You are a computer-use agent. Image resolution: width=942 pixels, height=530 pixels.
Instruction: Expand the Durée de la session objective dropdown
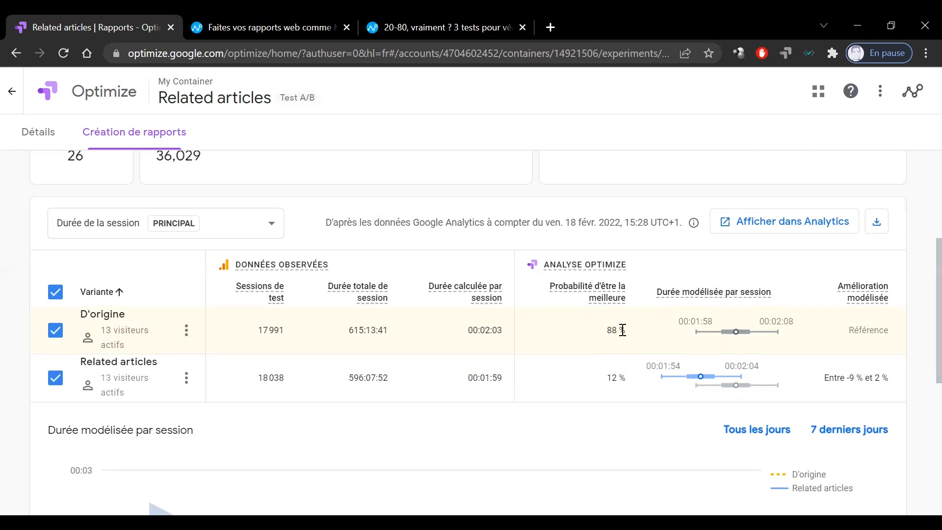[x=166, y=223]
